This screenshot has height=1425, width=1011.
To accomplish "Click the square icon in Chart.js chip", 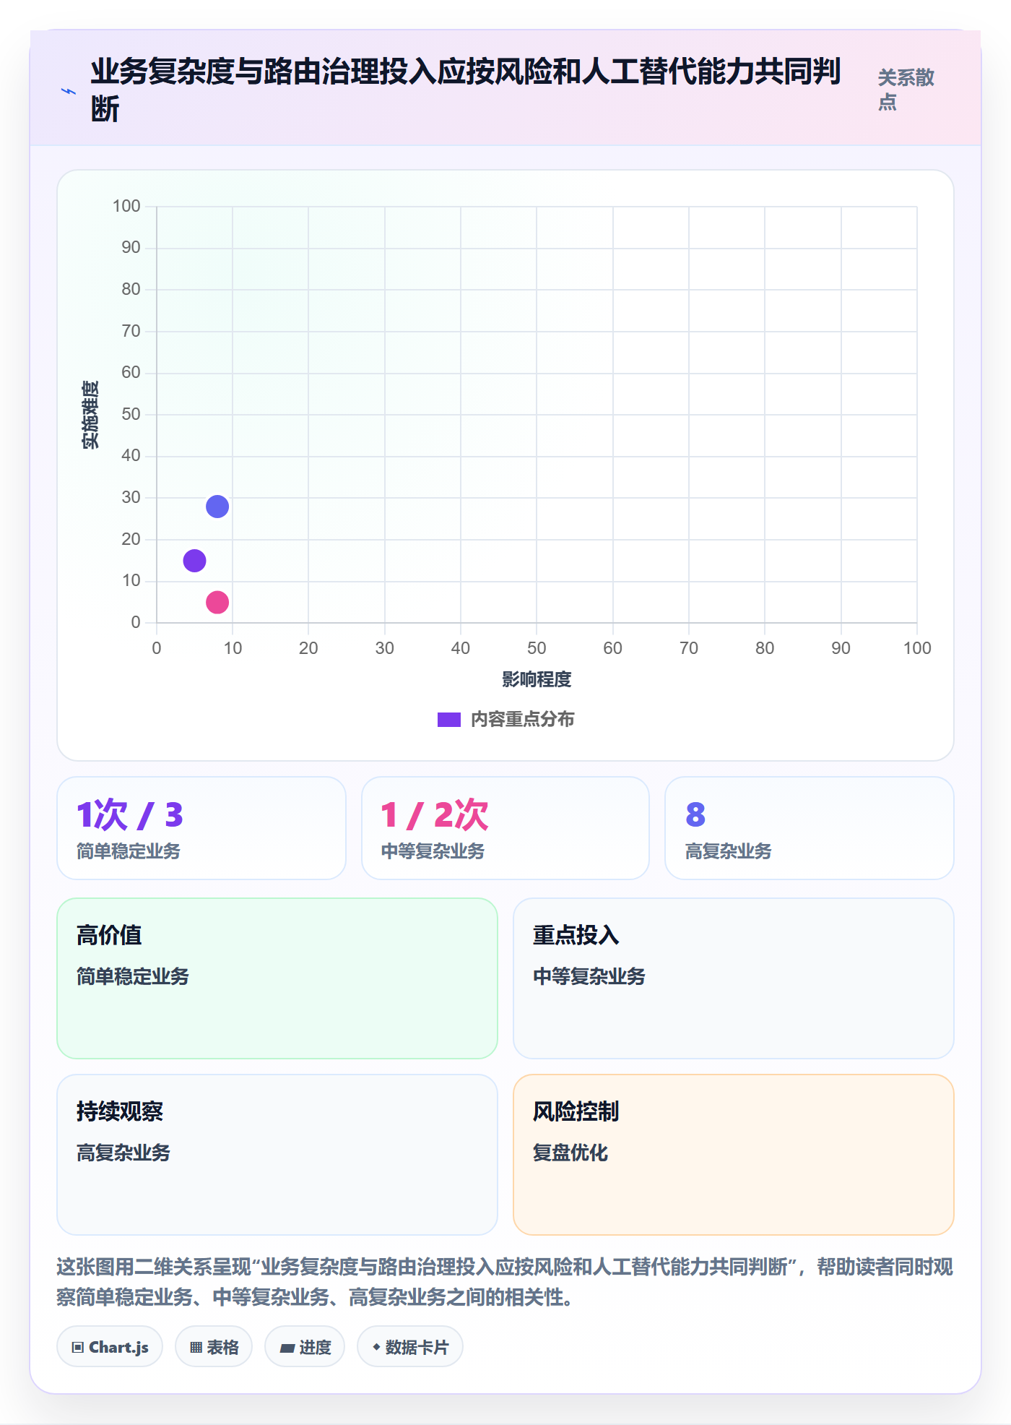I will [78, 1347].
